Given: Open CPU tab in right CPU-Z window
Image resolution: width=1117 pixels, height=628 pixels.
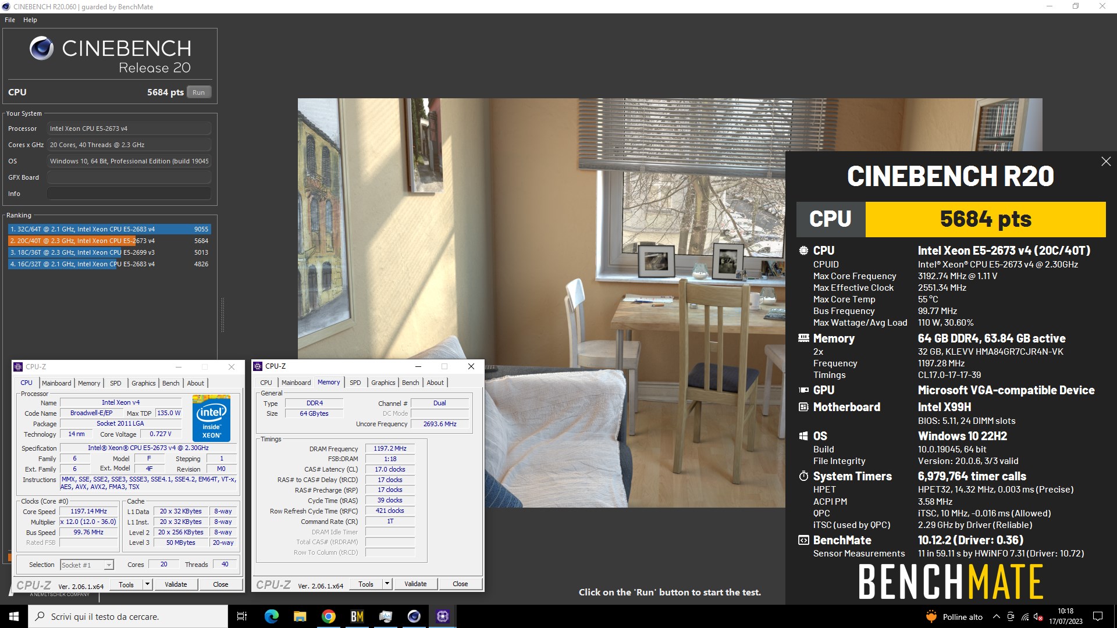Looking at the screenshot, I should 266,383.
